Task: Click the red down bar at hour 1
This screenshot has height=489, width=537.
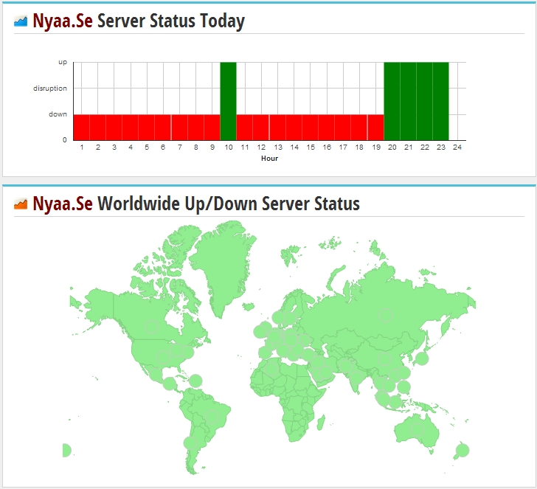Action: pos(81,128)
